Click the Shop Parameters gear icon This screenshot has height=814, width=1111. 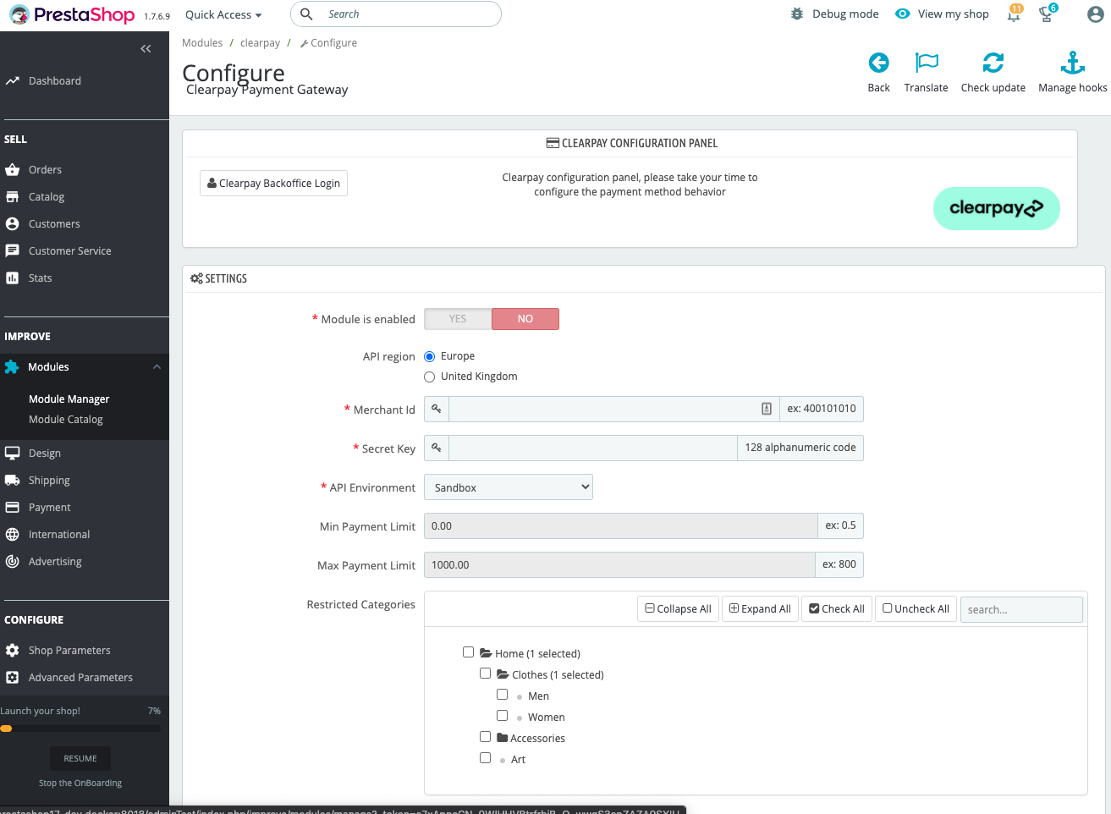(x=12, y=651)
